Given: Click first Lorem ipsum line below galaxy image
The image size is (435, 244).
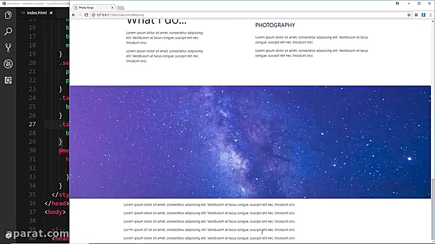Looking at the screenshot, I should coord(209,205).
